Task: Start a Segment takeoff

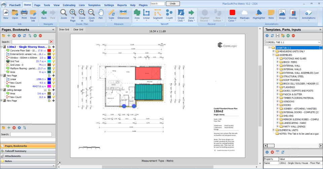Action: [x=158, y=15]
